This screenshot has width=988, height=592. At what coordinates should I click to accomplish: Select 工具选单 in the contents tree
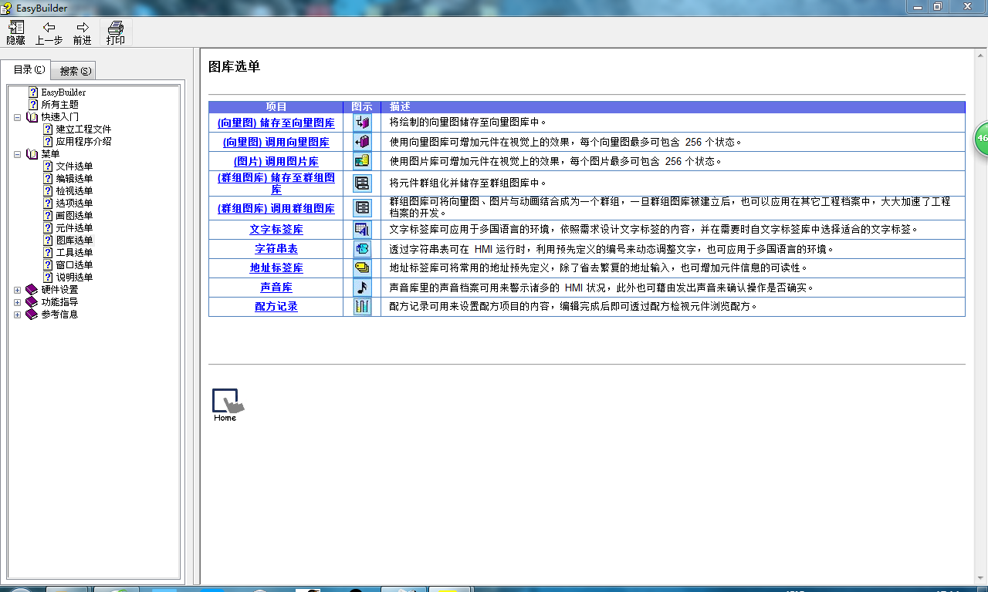(74, 253)
